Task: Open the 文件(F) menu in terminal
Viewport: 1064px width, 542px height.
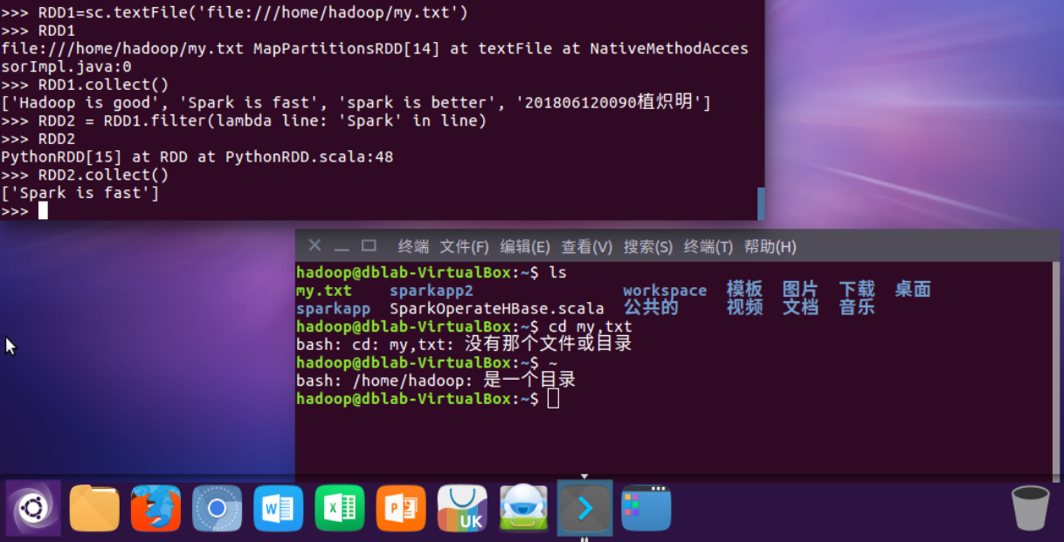Action: tap(465, 247)
